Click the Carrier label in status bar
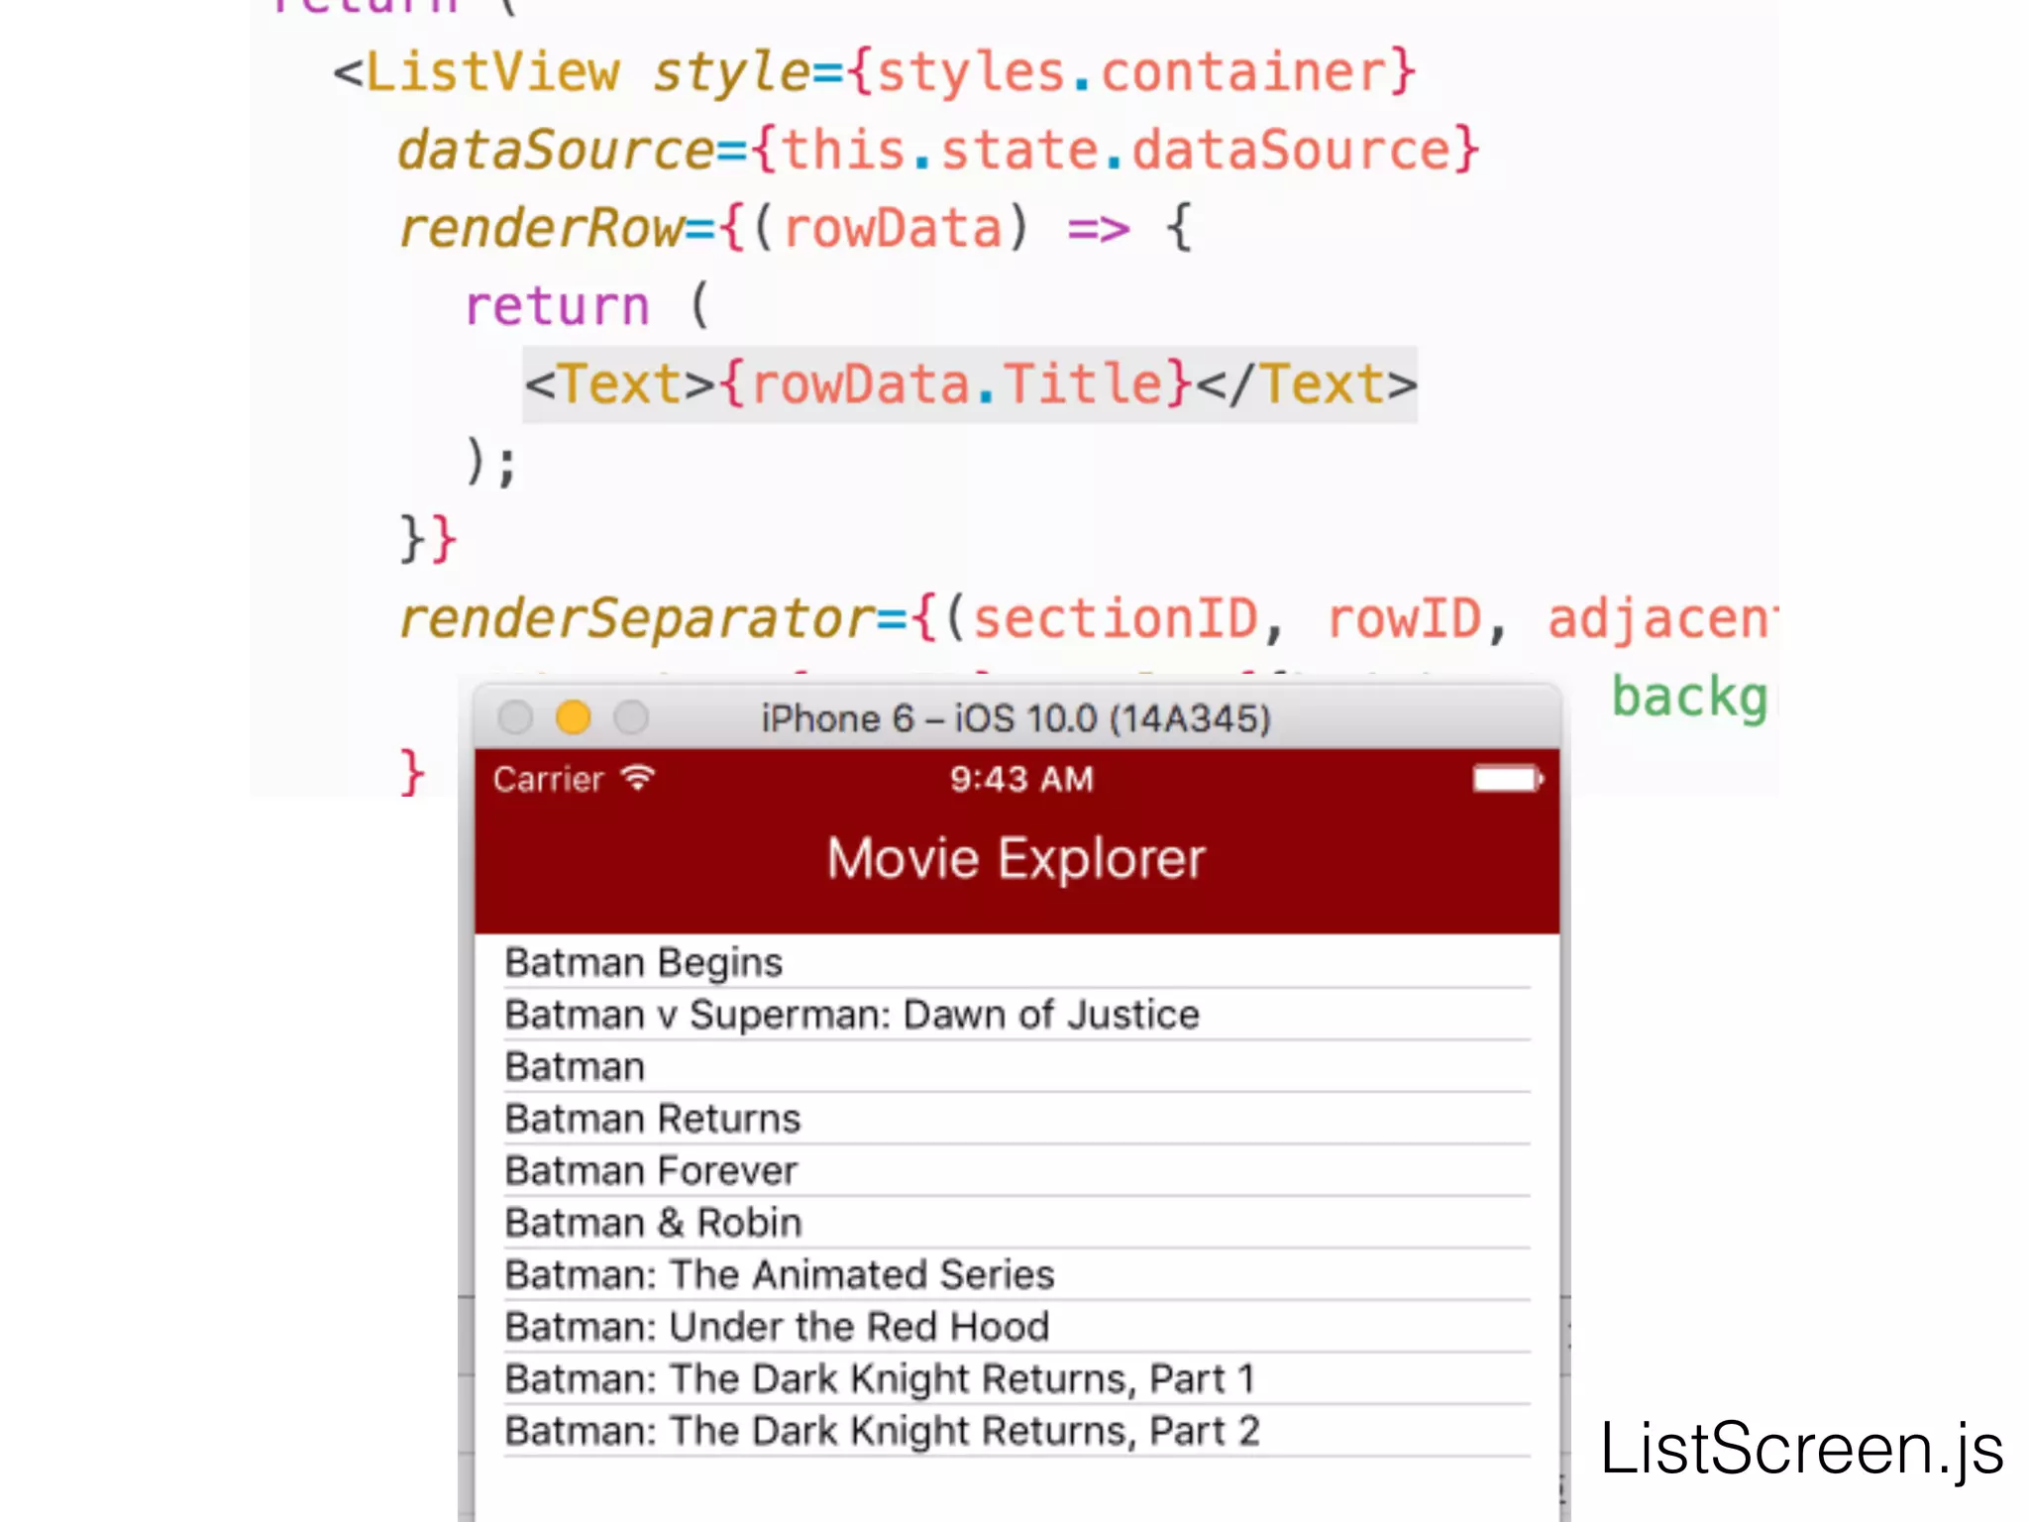 [x=548, y=780]
